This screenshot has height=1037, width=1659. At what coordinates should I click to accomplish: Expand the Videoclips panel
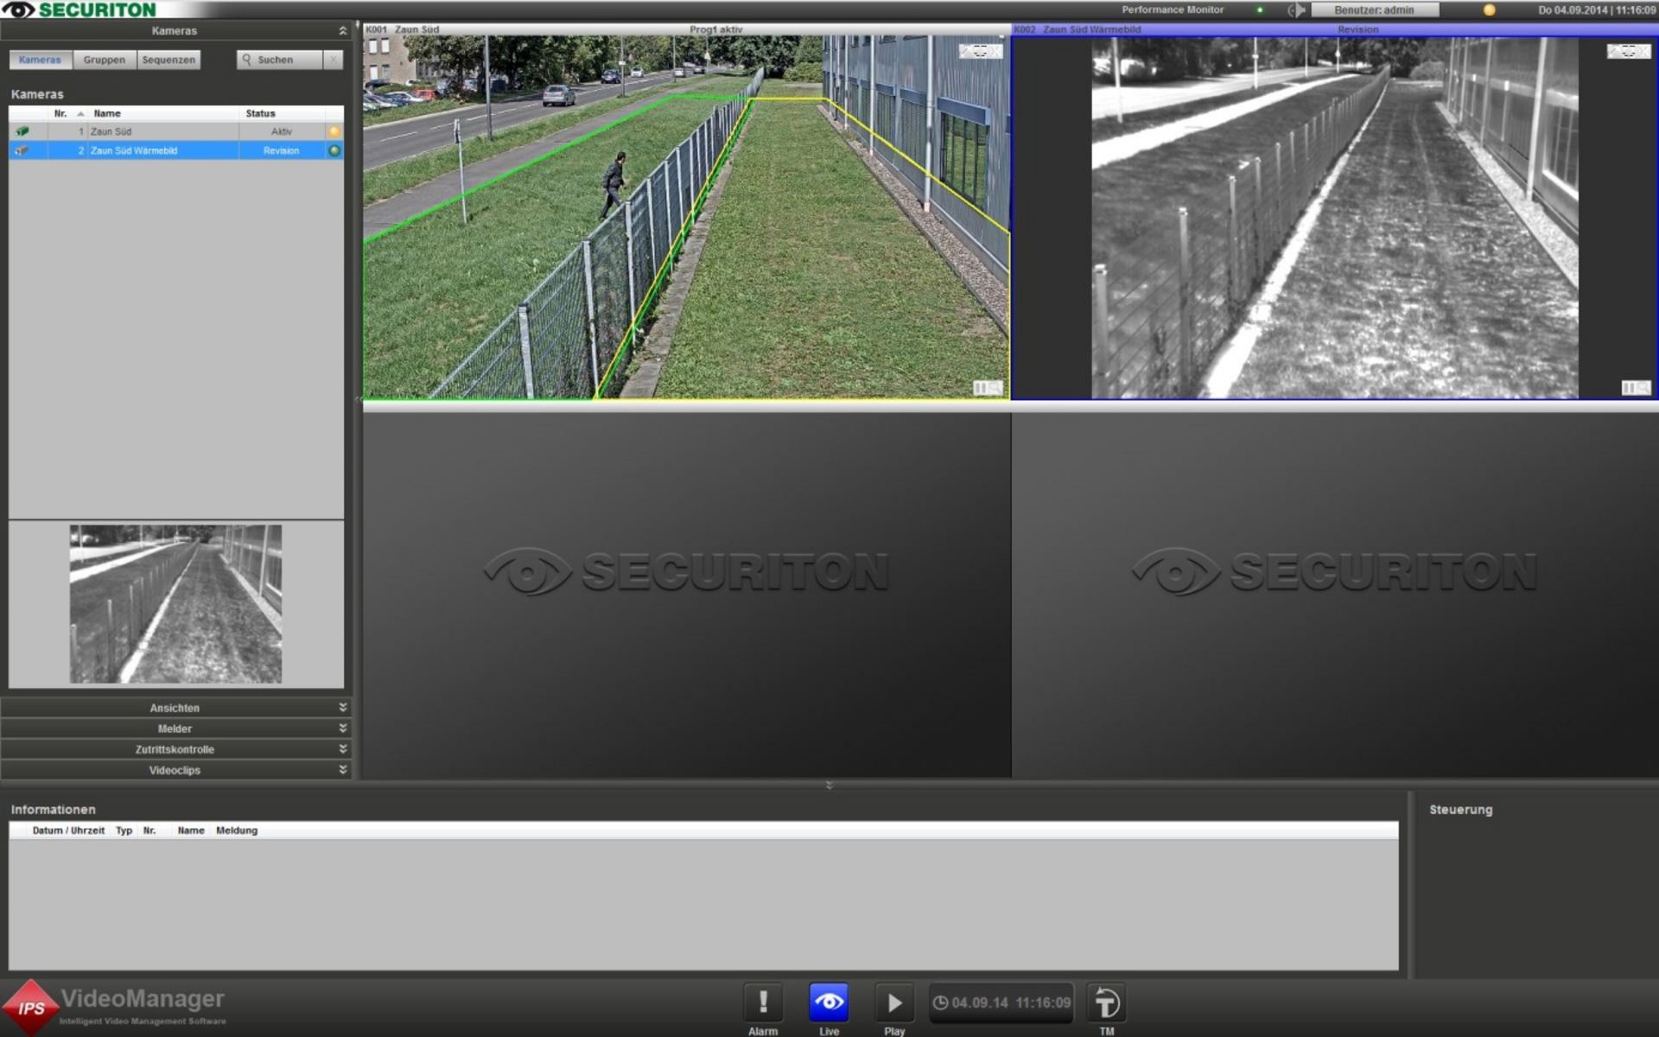(175, 770)
